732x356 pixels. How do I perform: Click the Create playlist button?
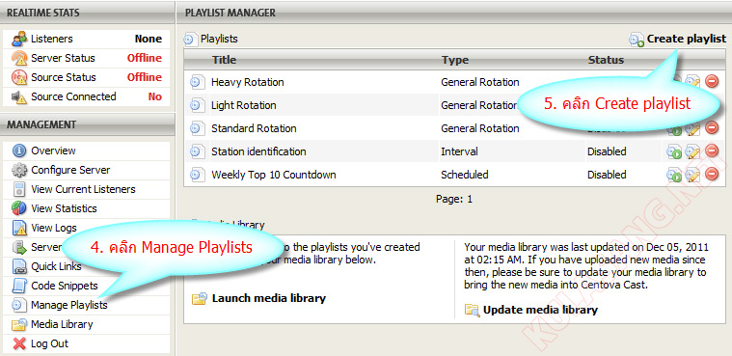678,39
